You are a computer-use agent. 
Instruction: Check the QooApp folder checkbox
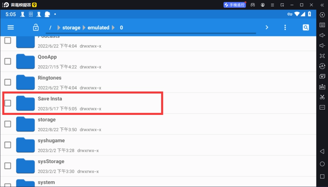[x=8, y=61]
